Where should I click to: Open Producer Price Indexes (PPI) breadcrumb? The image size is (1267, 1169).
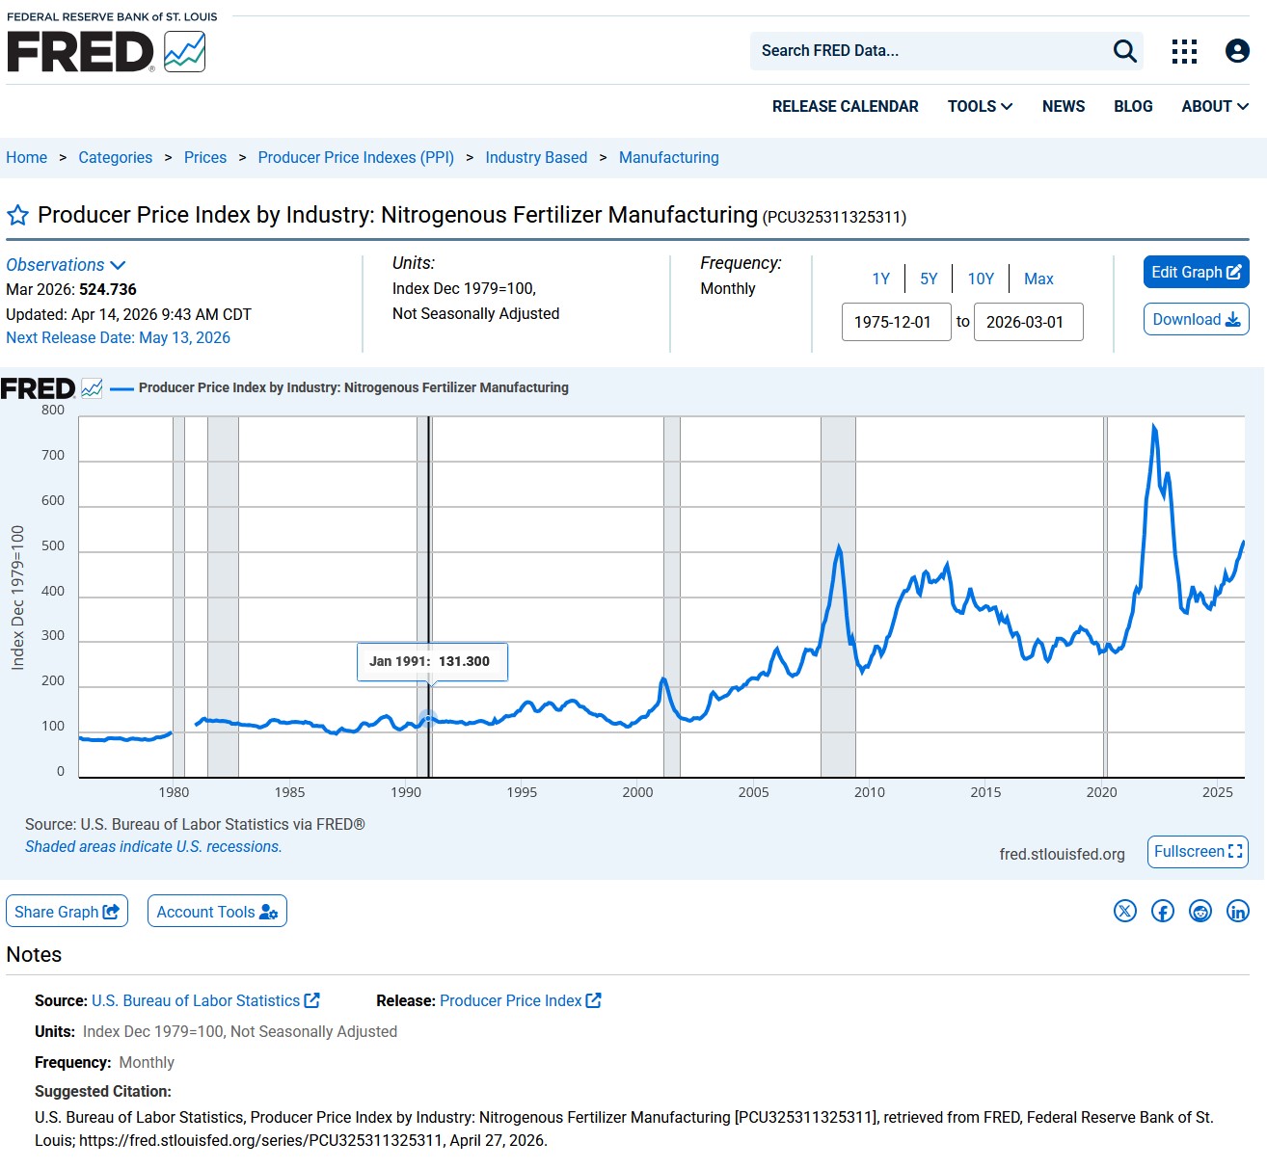356,157
